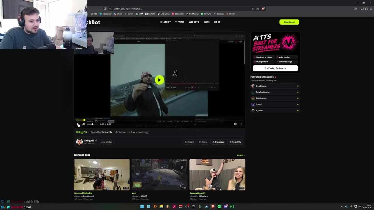
Task: Open BlakeLounge featured streamer
Action: 275,98
